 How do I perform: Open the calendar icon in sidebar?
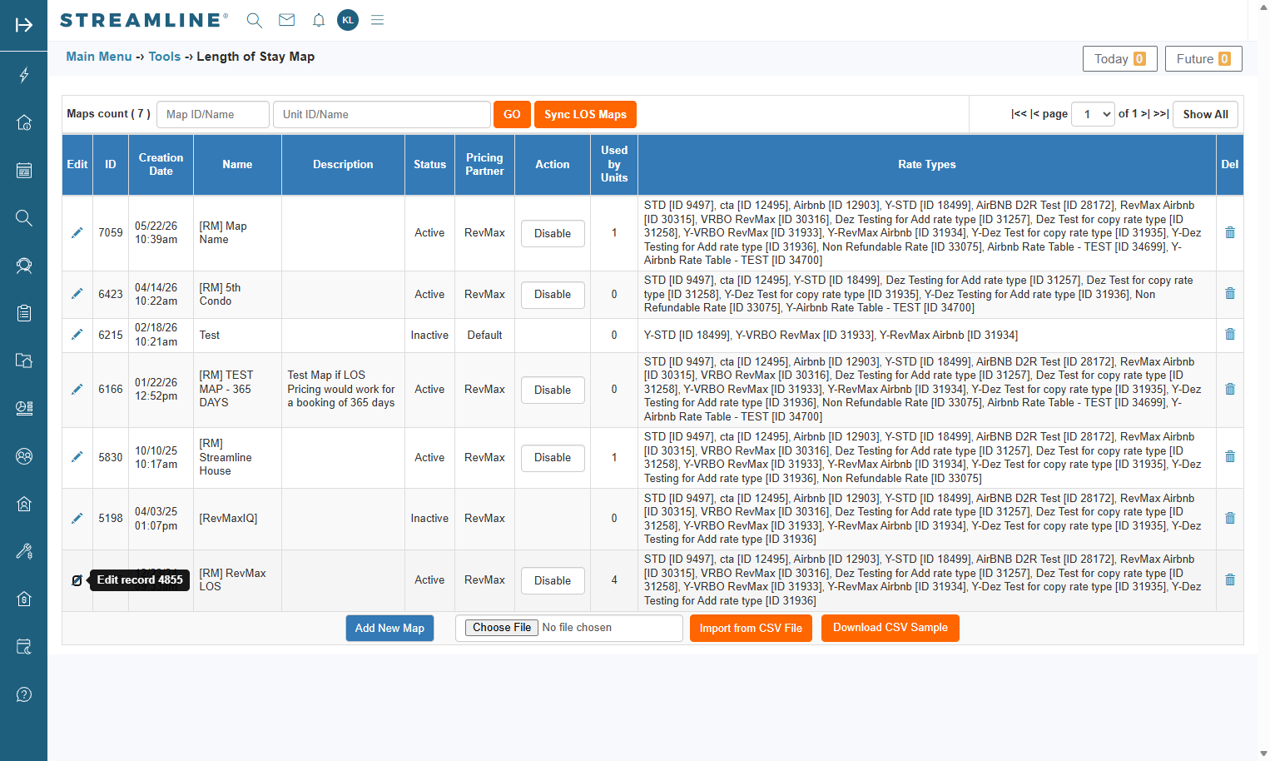24,171
